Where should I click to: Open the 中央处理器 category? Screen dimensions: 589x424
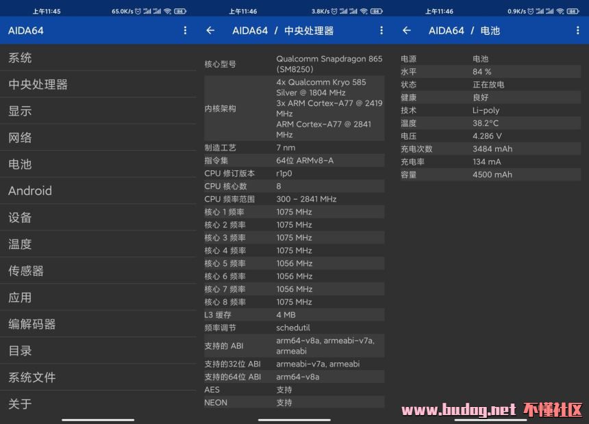click(x=98, y=85)
